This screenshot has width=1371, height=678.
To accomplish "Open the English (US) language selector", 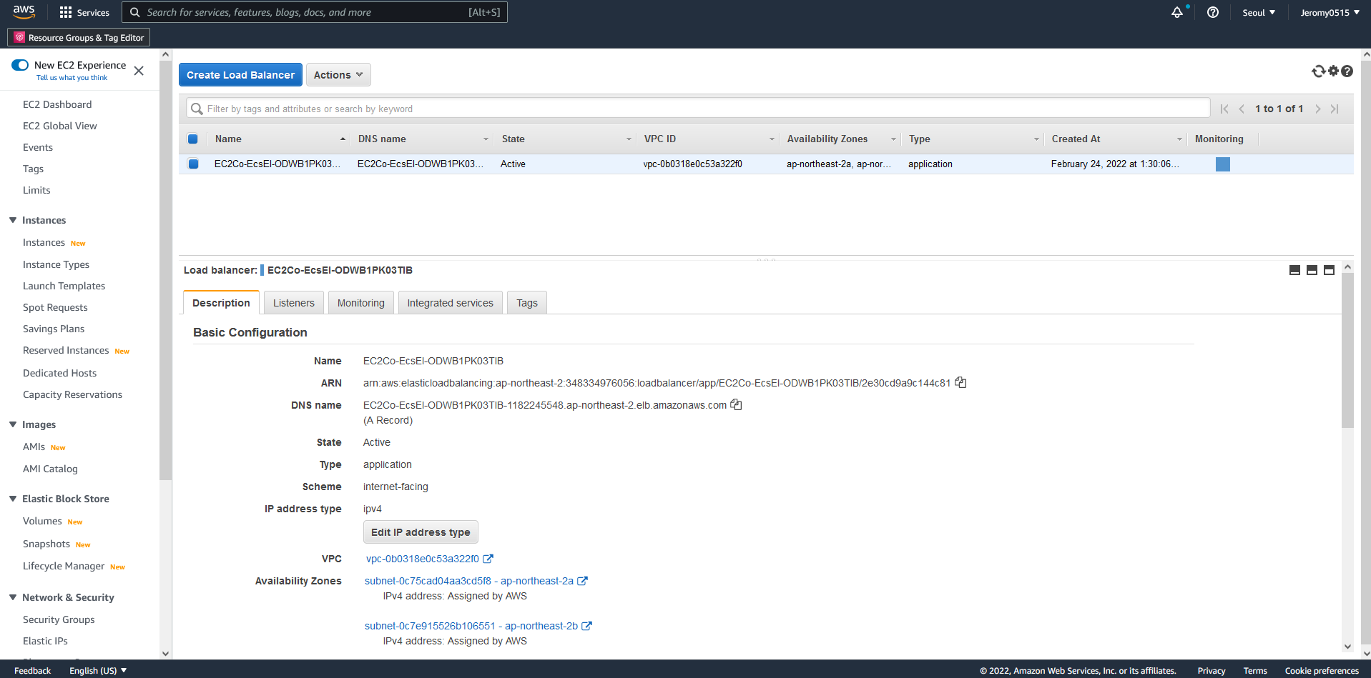I will [x=98, y=670].
